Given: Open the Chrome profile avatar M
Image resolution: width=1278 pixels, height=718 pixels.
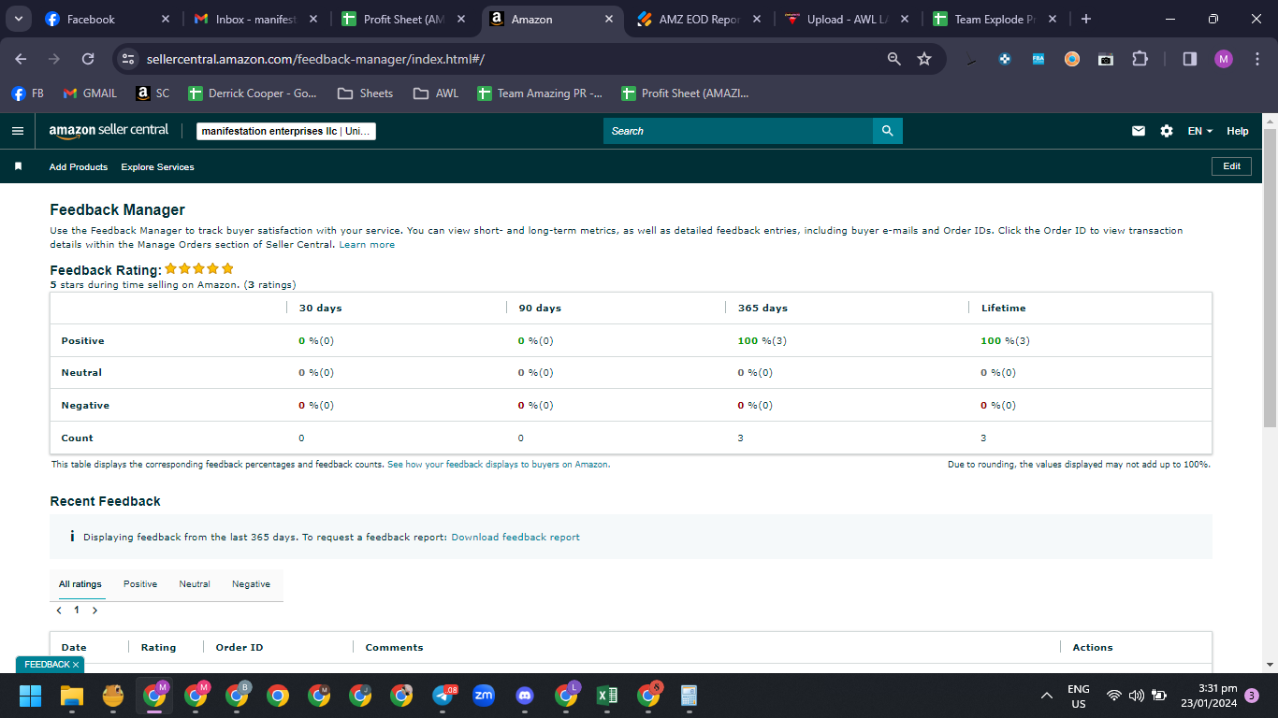Looking at the screenshot, I should coord(1224,59).
